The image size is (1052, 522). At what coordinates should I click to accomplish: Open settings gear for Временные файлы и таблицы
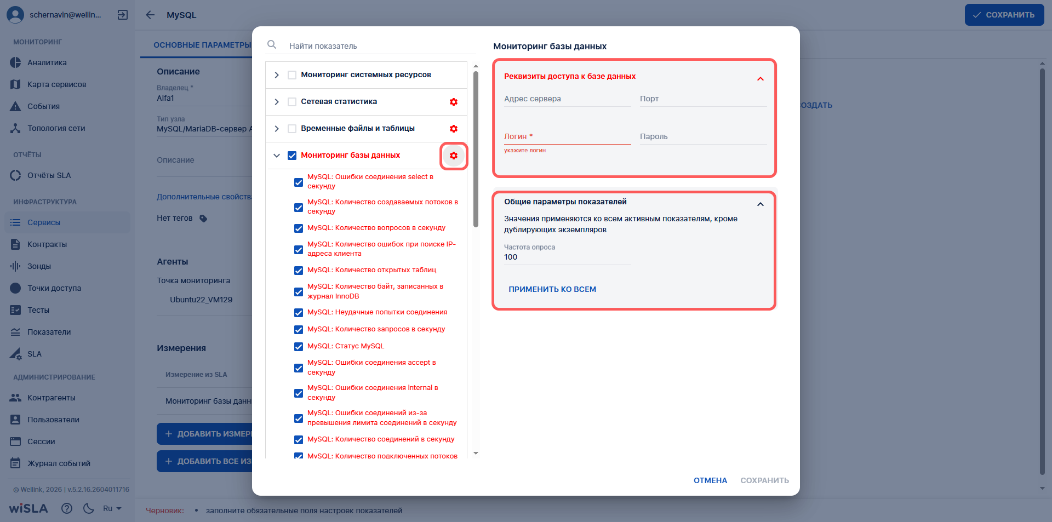tap(454, 129)
